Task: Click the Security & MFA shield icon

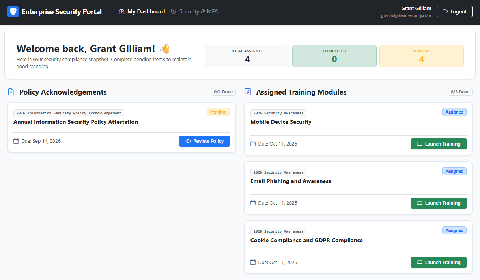Action: (174, 12)
